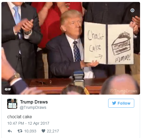Open the 10:47 PM timestamp link

[x=16, y=123]
